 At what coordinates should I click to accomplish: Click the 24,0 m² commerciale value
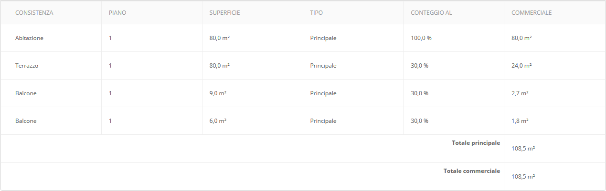click(521, 66)
